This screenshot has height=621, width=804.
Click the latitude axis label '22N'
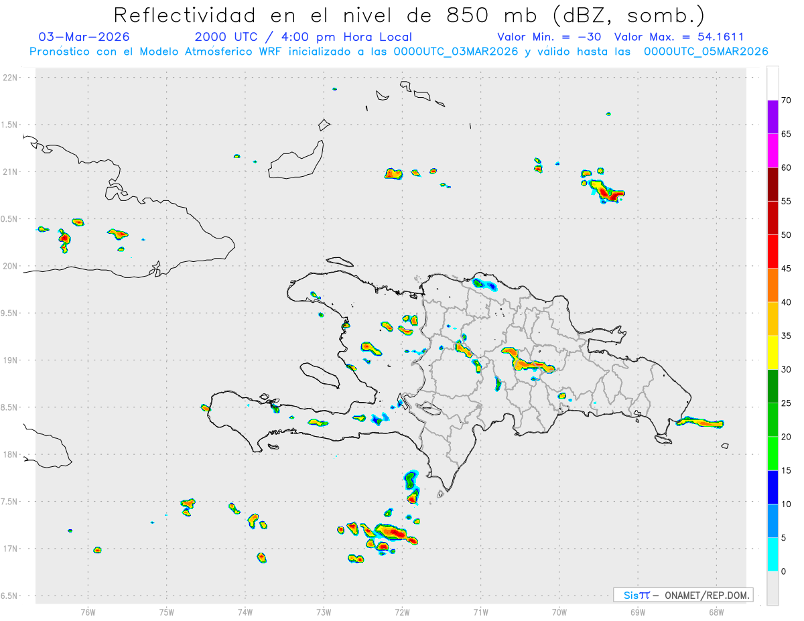pos(11,78)
